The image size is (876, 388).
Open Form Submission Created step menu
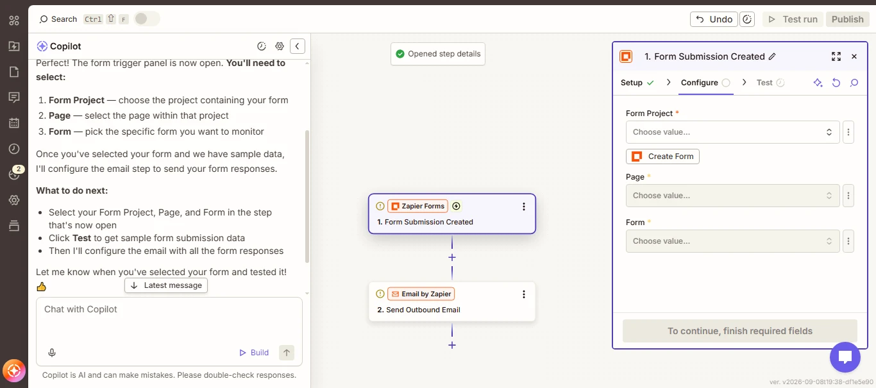click(524, 207)
